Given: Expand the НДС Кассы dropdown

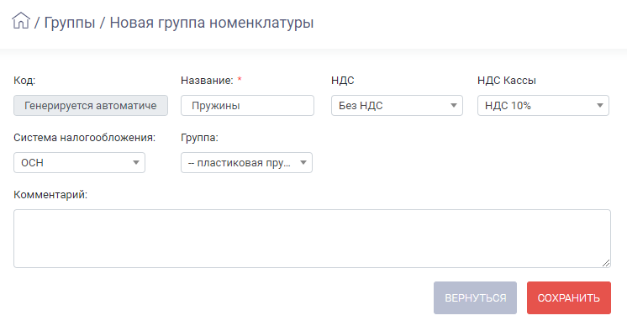Looking at the screenshot, I should [543, 106].
